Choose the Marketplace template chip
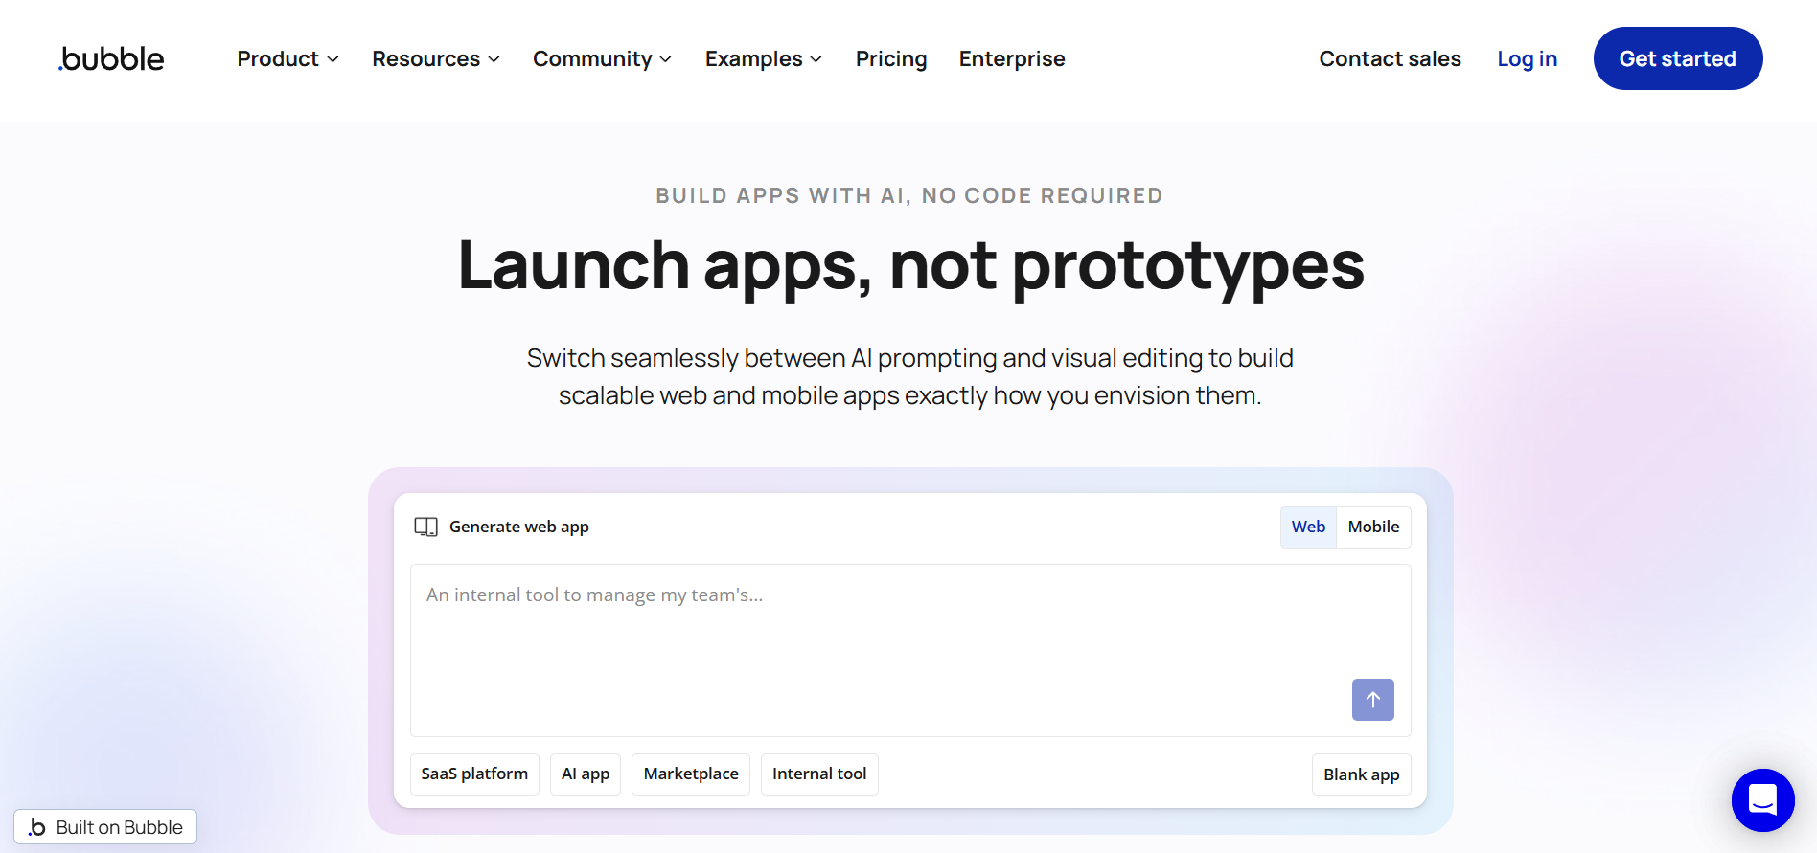Image resolution: width=1817 pixels, height=853 pixels. [690, 774]
